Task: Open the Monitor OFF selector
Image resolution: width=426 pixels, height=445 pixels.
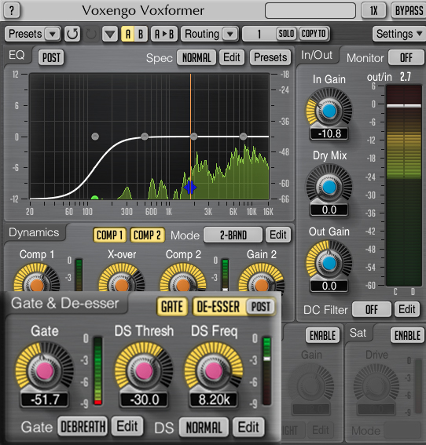Action: [406, 57]
